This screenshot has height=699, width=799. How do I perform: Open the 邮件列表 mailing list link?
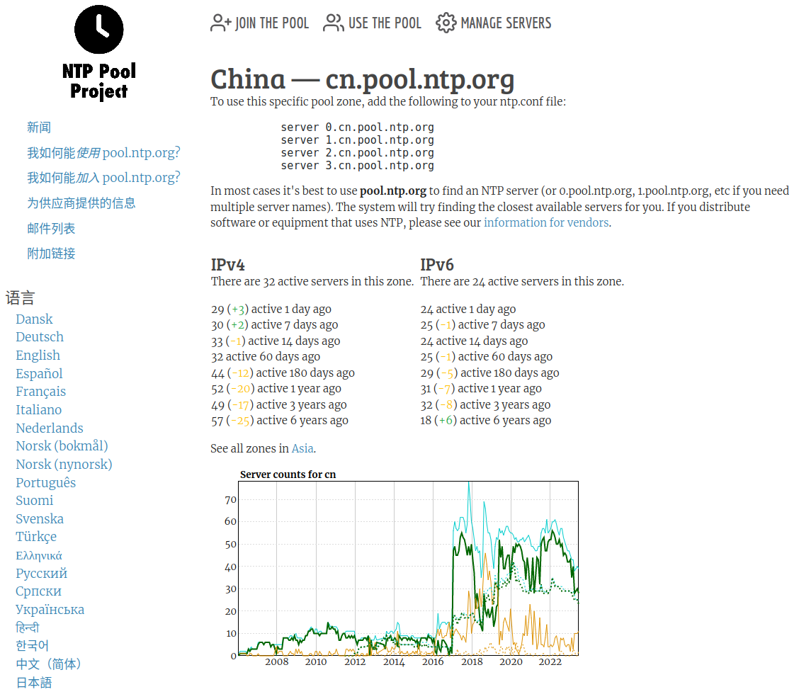(51, 228)
